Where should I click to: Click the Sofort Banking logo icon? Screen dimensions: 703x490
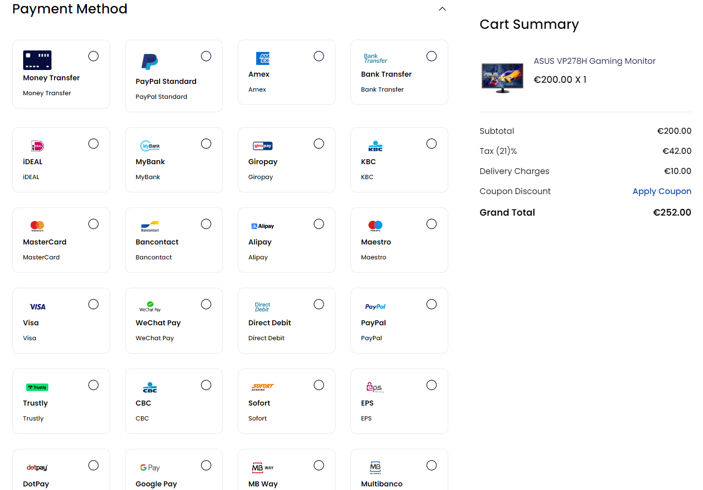pyautogui.click(x=262, y=387)
